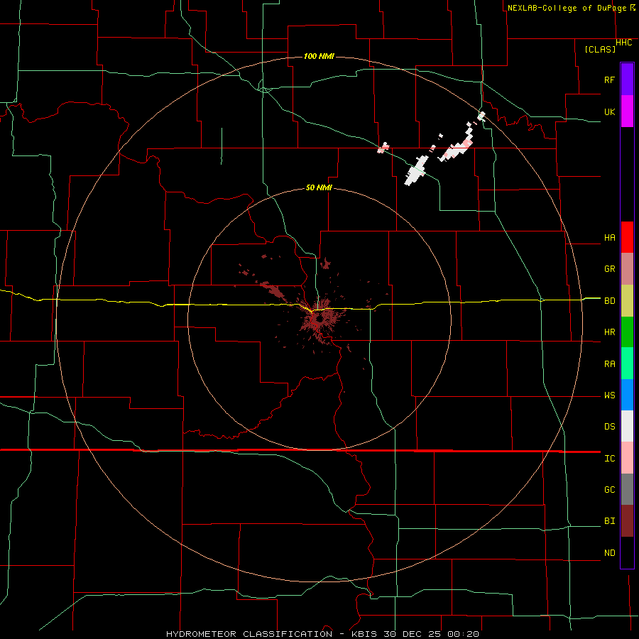Viewport: 639px width, 639px height.
Task: Click the dark red BI legend swatch
Action: [627, 521]
